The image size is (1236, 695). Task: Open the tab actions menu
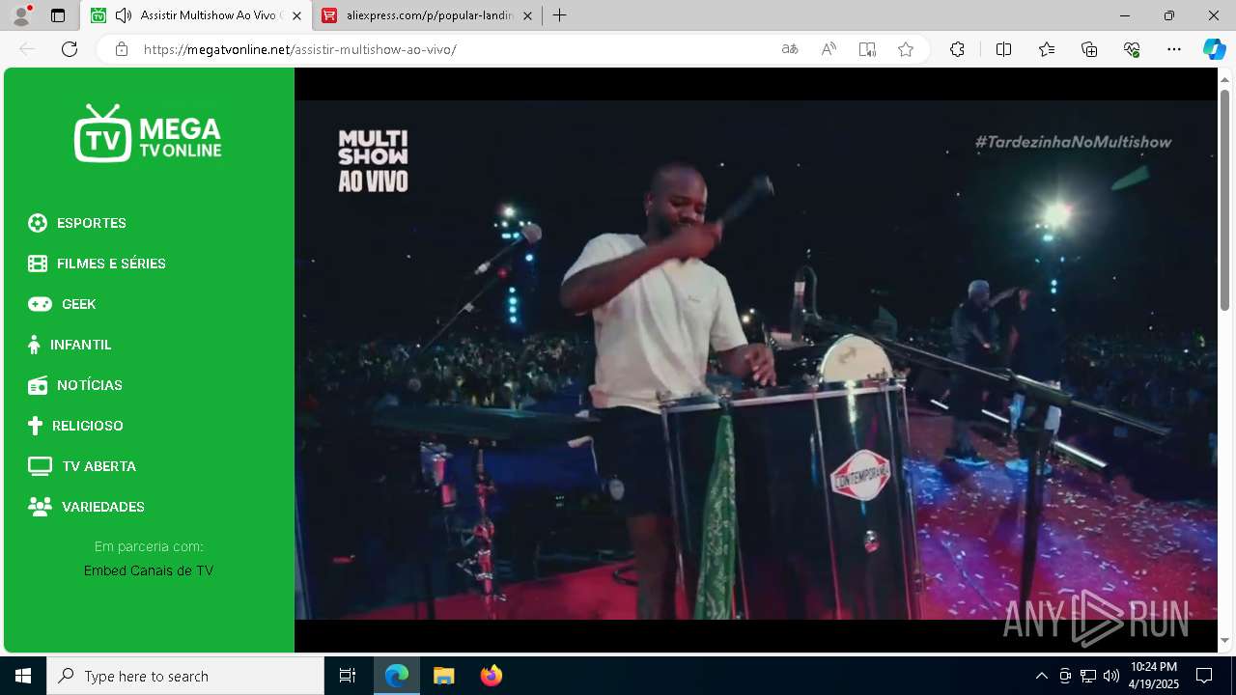(58, 15)
